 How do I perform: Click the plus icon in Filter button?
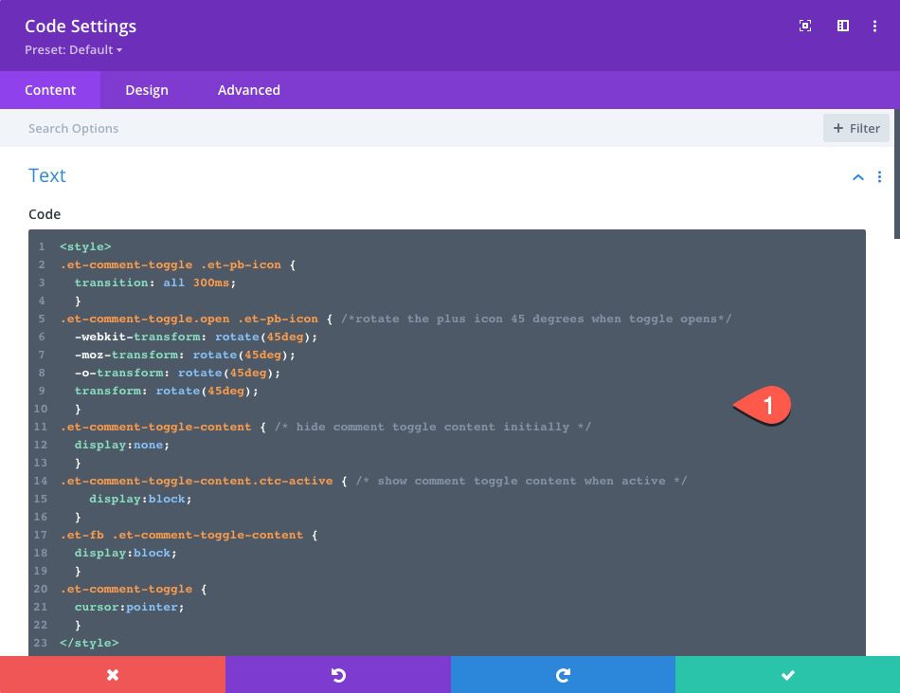(x=837, y=129)
